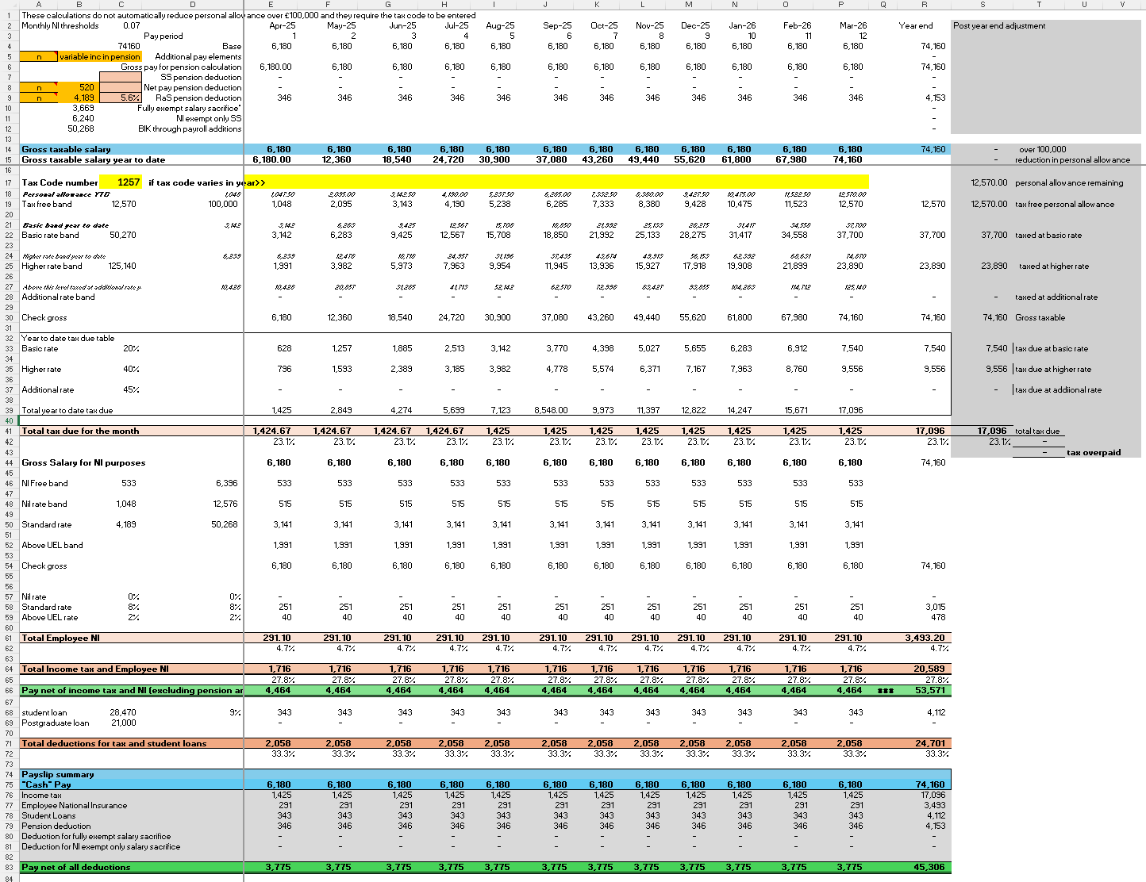The image size is (1146, 882).
Task: Click 'personal allowance remaining' label
Action: [x=1069, y=182]
